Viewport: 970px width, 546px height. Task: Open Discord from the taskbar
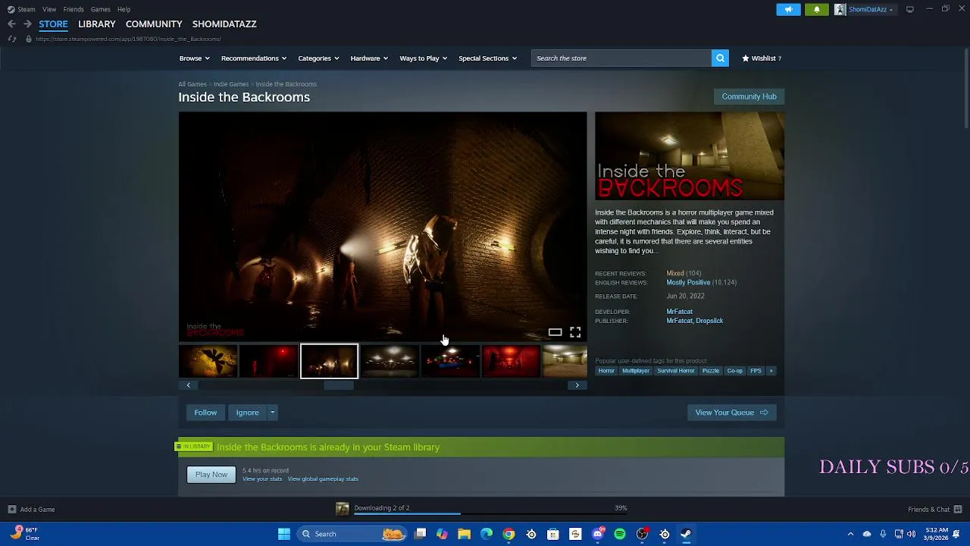[598, 534]
